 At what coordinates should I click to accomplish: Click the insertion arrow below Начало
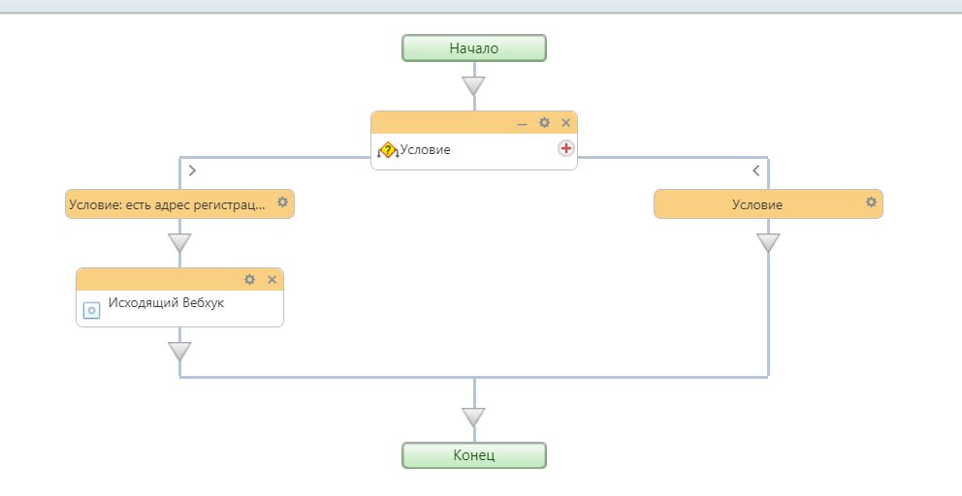(x=473, y=86)
